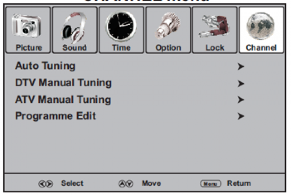
Task: Open the Picture menu camera icon
Action: point(27,26)
